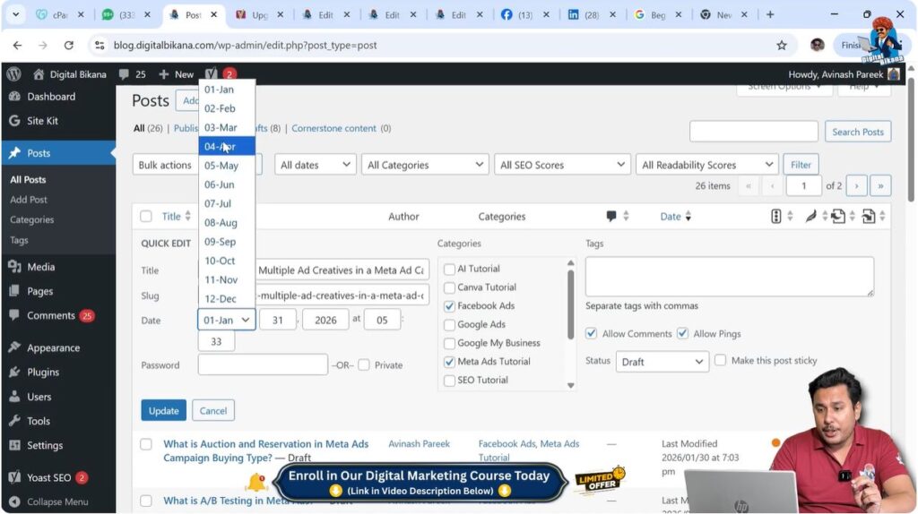Focus the Tags text area
This screenshot has width=918, height=514.
pos(729,277)
